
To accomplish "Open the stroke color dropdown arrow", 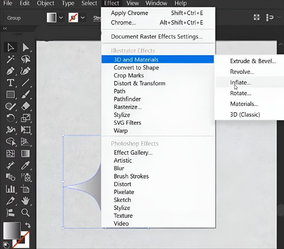I will point(83,18).
